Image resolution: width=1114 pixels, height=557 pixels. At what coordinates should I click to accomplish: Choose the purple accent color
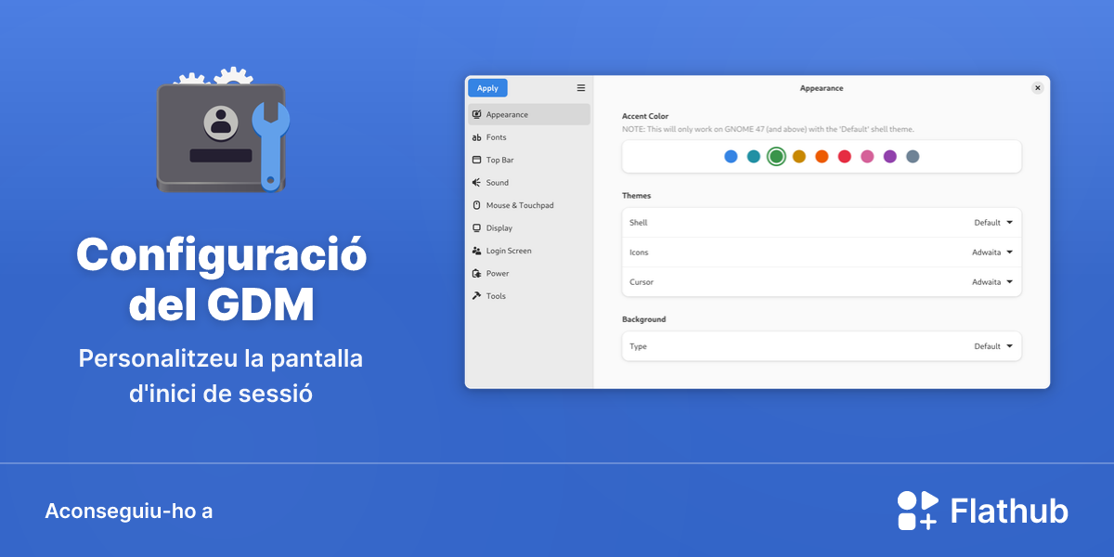point(890,156)
